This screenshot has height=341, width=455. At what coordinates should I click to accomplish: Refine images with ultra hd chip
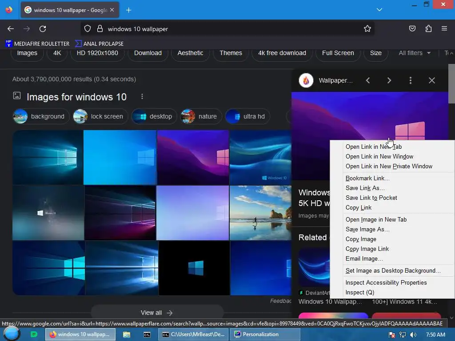point(247,117)
